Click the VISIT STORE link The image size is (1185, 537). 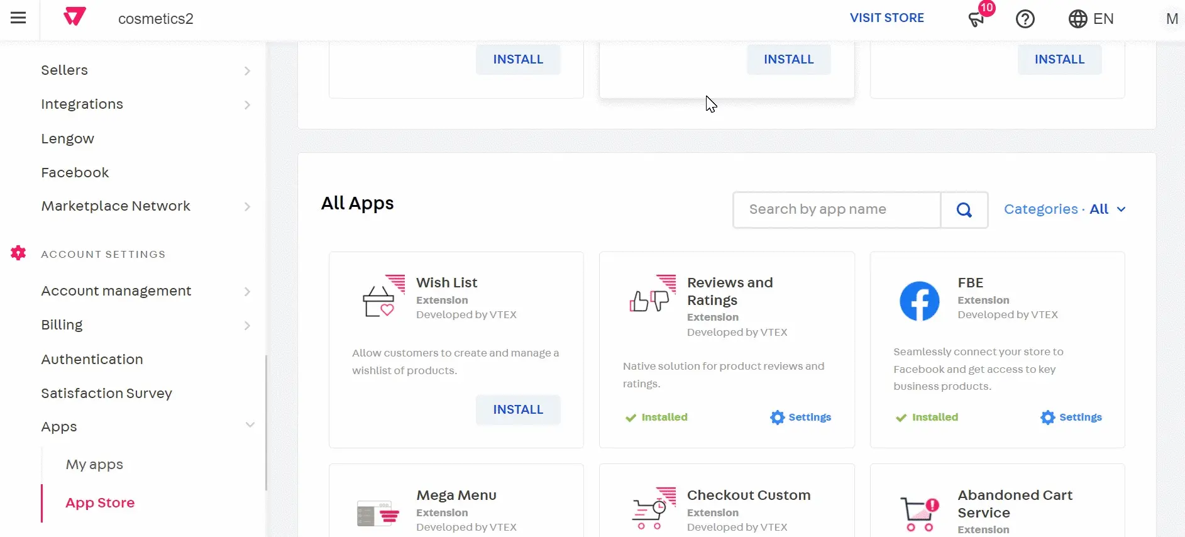click(x=886, y=18)
